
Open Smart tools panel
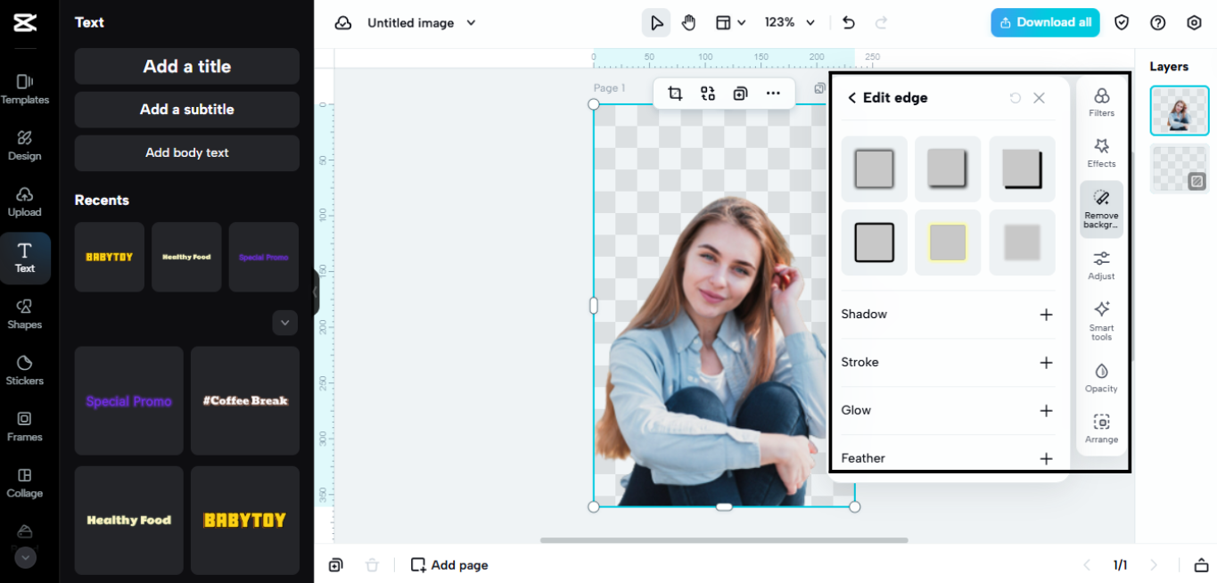click(1101, 319)
